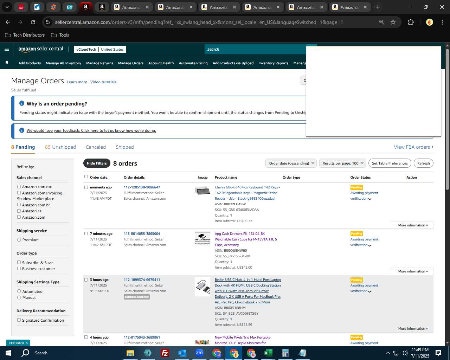
Task: Click the info icon beside feedback message
Action: [22, 130]
